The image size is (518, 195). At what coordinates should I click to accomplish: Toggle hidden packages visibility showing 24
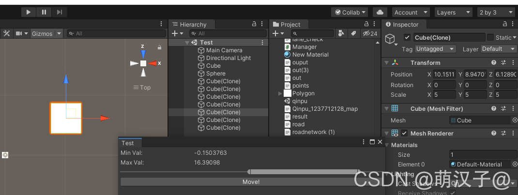click(x=370, y=33)
